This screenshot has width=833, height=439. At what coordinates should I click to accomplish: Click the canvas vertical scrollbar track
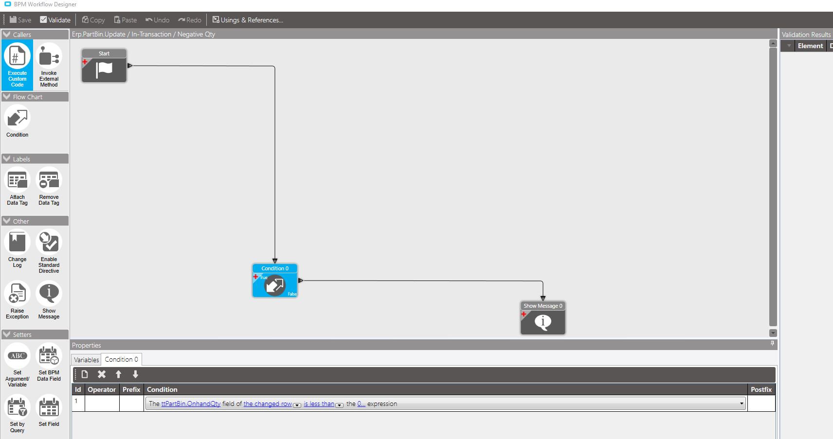pos(773,187)
